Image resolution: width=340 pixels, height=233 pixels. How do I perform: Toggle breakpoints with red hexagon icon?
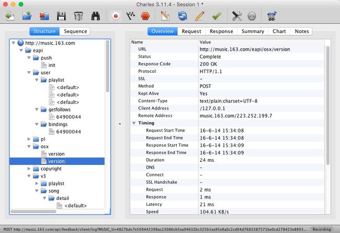145,16
